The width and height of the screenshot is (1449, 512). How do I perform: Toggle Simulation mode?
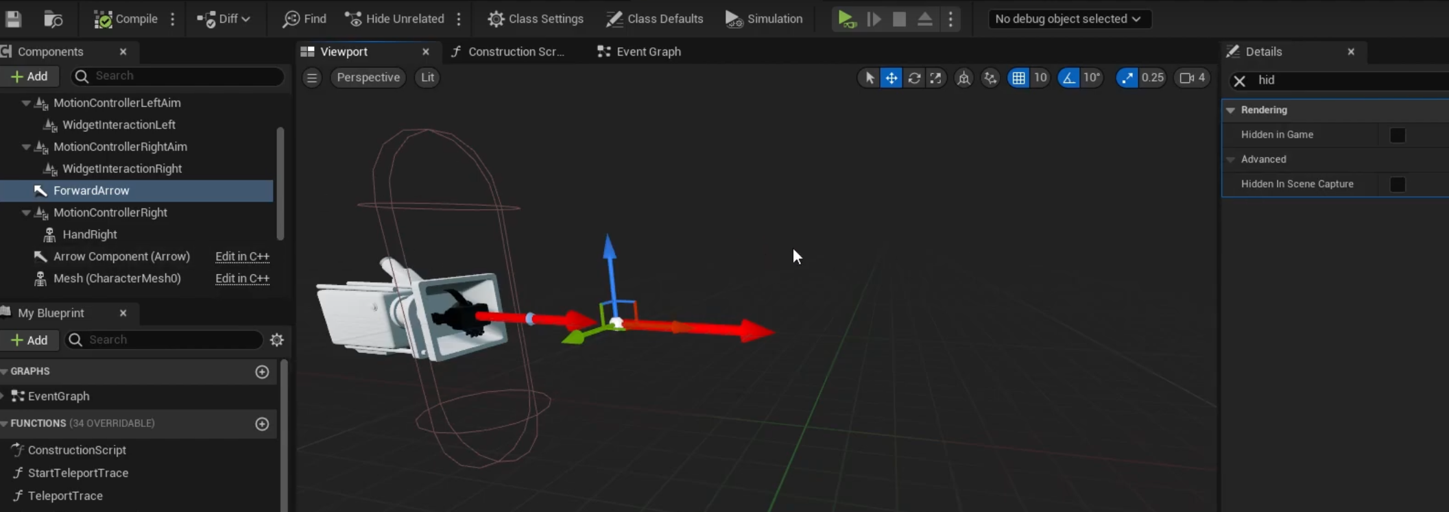(764, 19)
